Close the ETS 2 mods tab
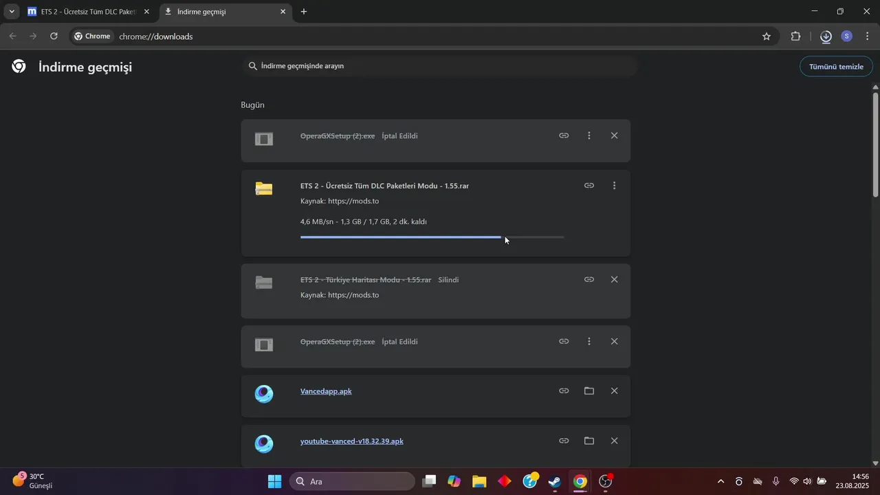The height and width of the screenshot is (495, 880). click(x=146, y=12)
